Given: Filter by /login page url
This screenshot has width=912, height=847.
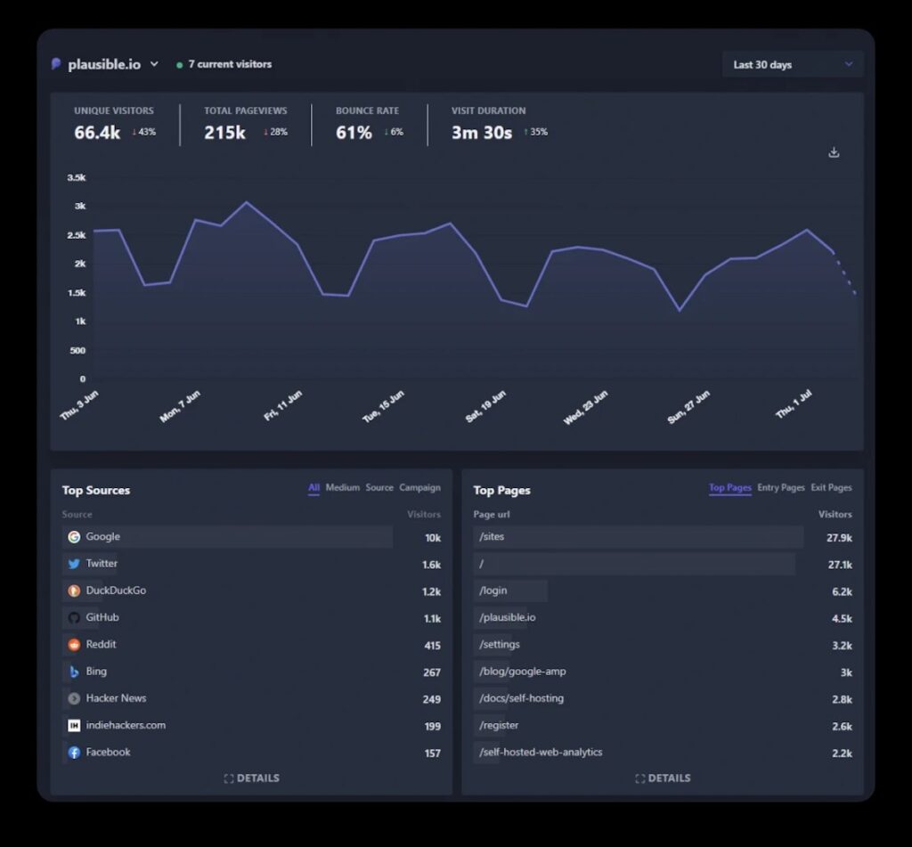Looking at the screenshot, I should tap(493, 590).
